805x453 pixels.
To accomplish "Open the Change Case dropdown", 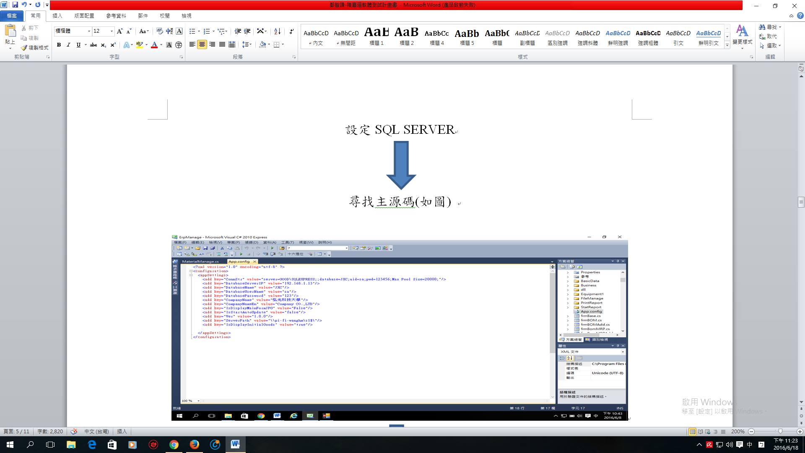I will click(144, 31).
